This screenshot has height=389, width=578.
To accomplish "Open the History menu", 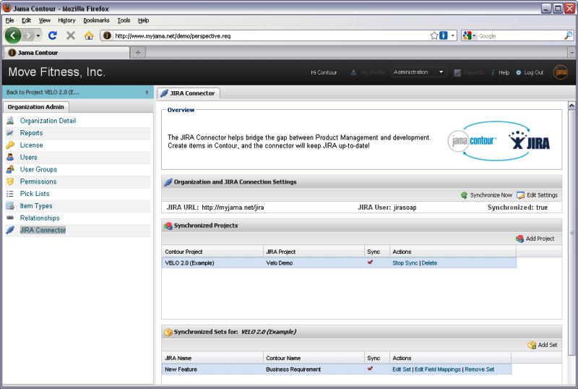I will 66,20.
